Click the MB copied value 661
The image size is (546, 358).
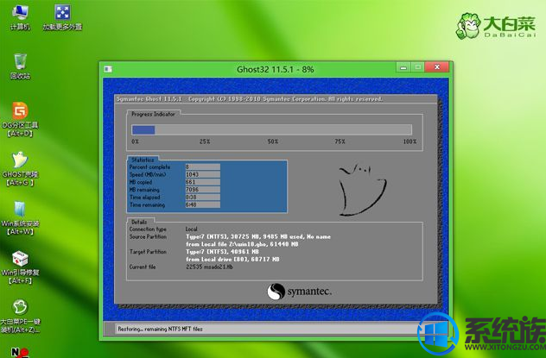pyautogui.click(x=202, y=182)
